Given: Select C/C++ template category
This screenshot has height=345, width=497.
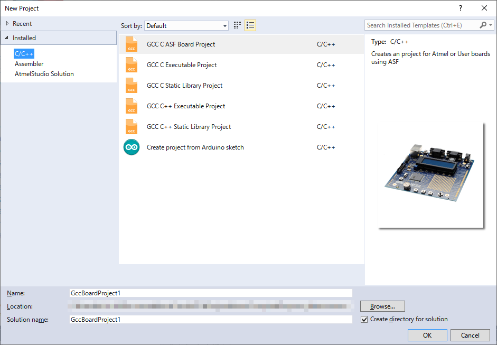Looking at the screenshot, I should [24, 53].
